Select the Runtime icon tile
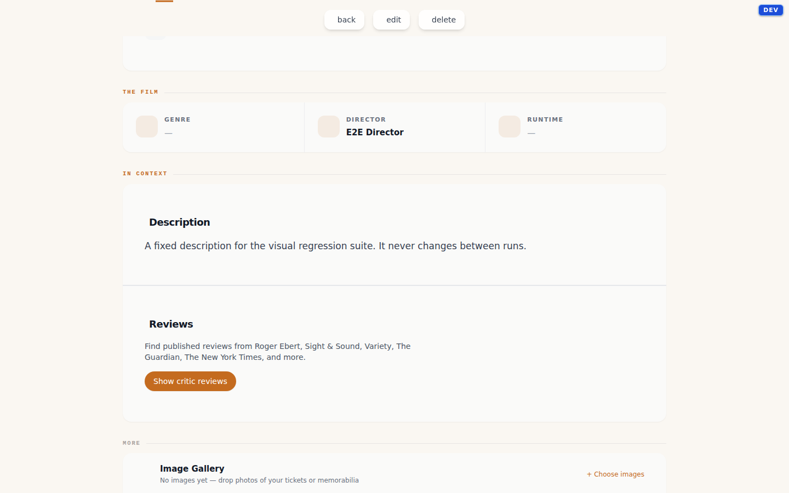Screen dimensions: 789x493 [x=510, y=127]
